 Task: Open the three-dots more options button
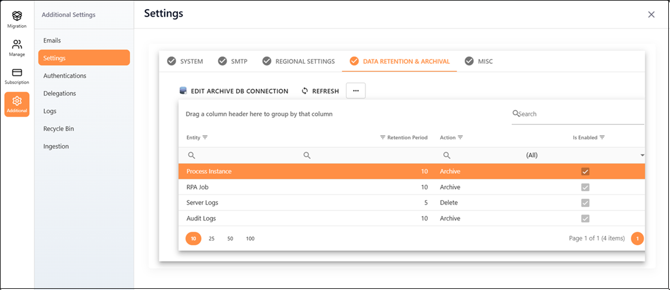(356, 91)
